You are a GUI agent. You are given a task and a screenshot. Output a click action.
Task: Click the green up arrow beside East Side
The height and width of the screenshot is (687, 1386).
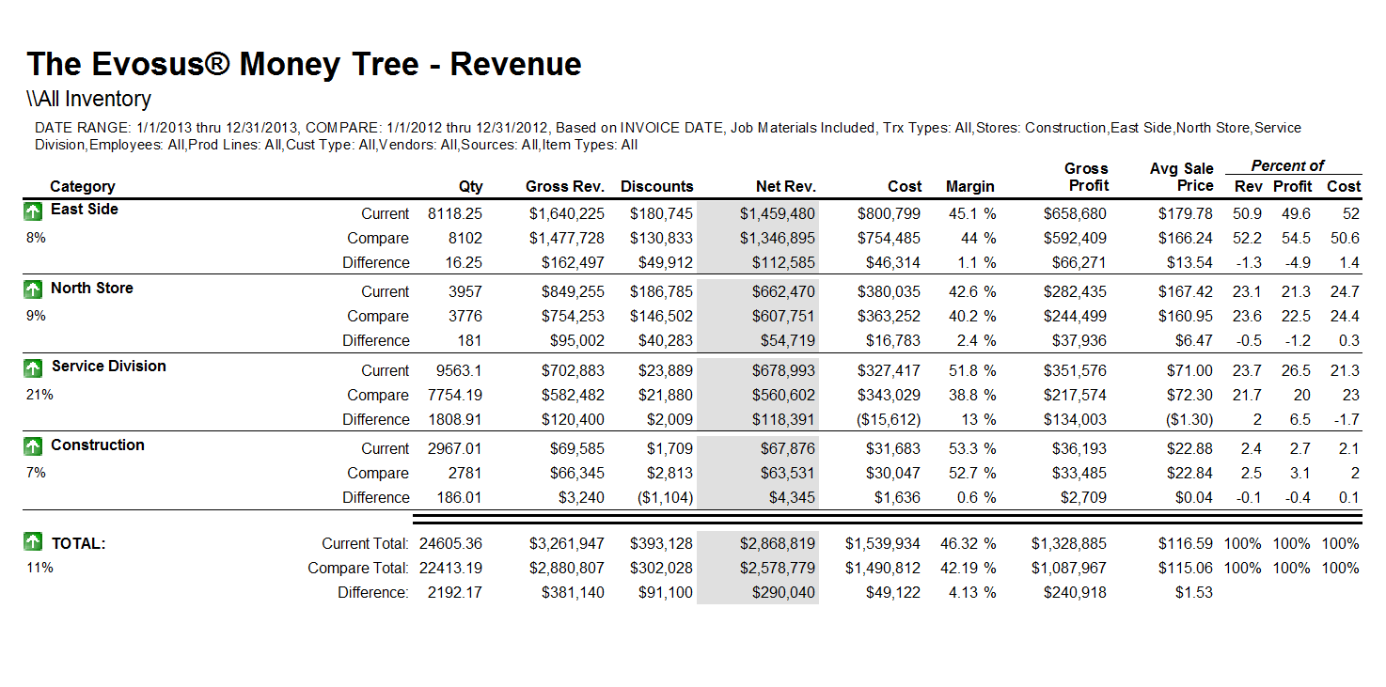click(x=34, y=211)
